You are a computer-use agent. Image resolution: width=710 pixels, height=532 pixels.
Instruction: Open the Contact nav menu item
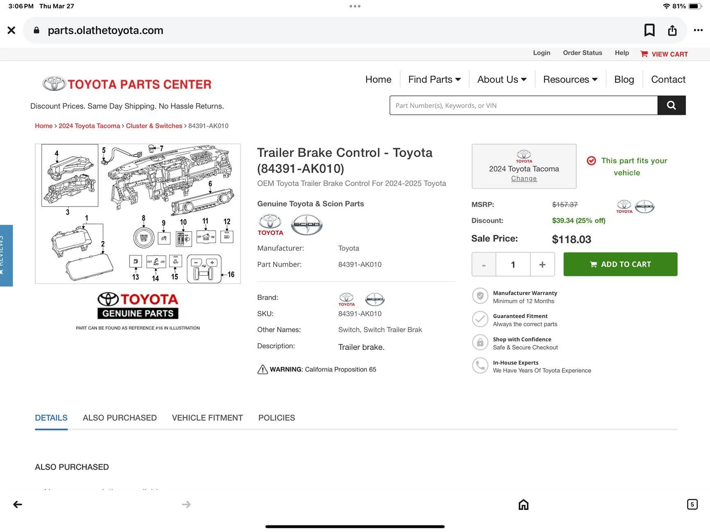tap(668, 79)
